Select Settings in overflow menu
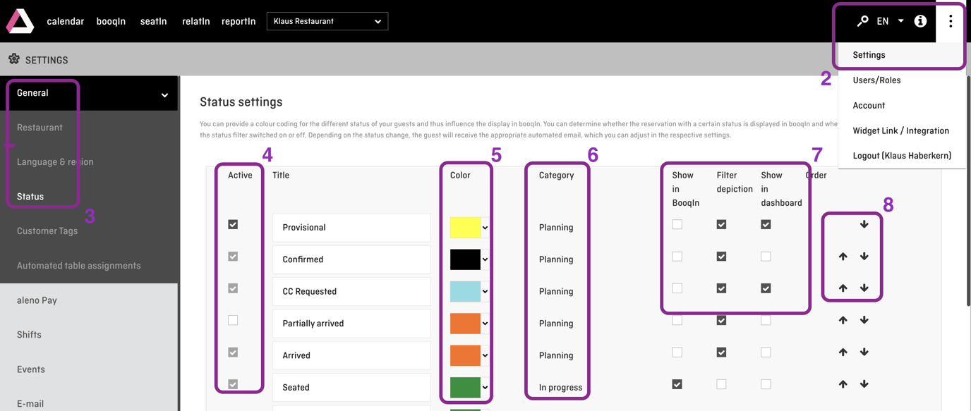The height and width of the screenshot is (411, 971). (x=902, y=55)
